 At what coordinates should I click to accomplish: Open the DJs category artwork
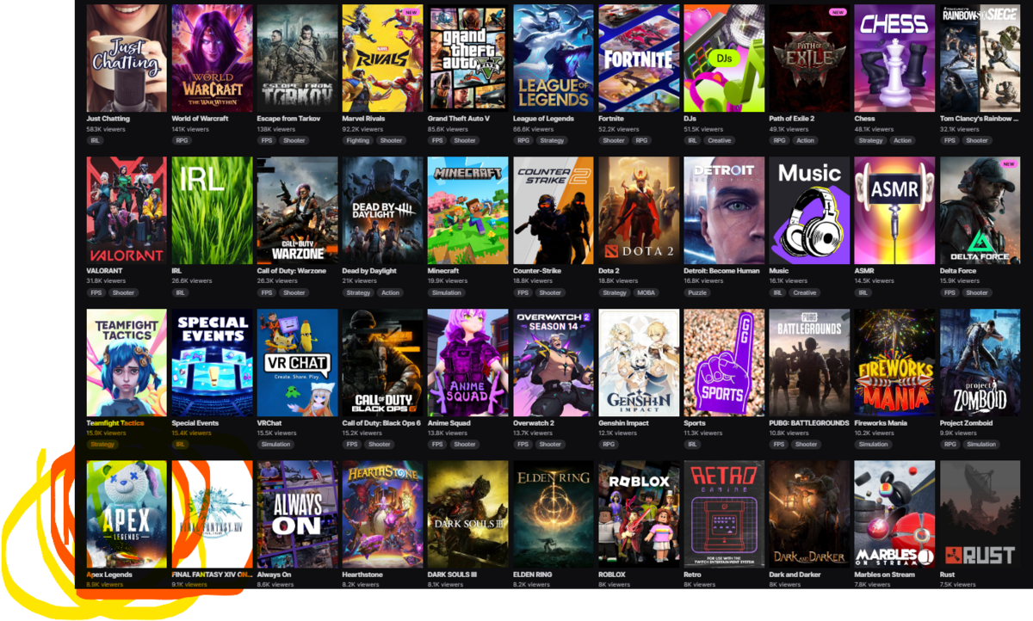724,58
